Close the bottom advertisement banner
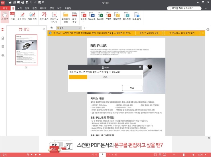This screenshot has height=157, width=211. [209, 138]
